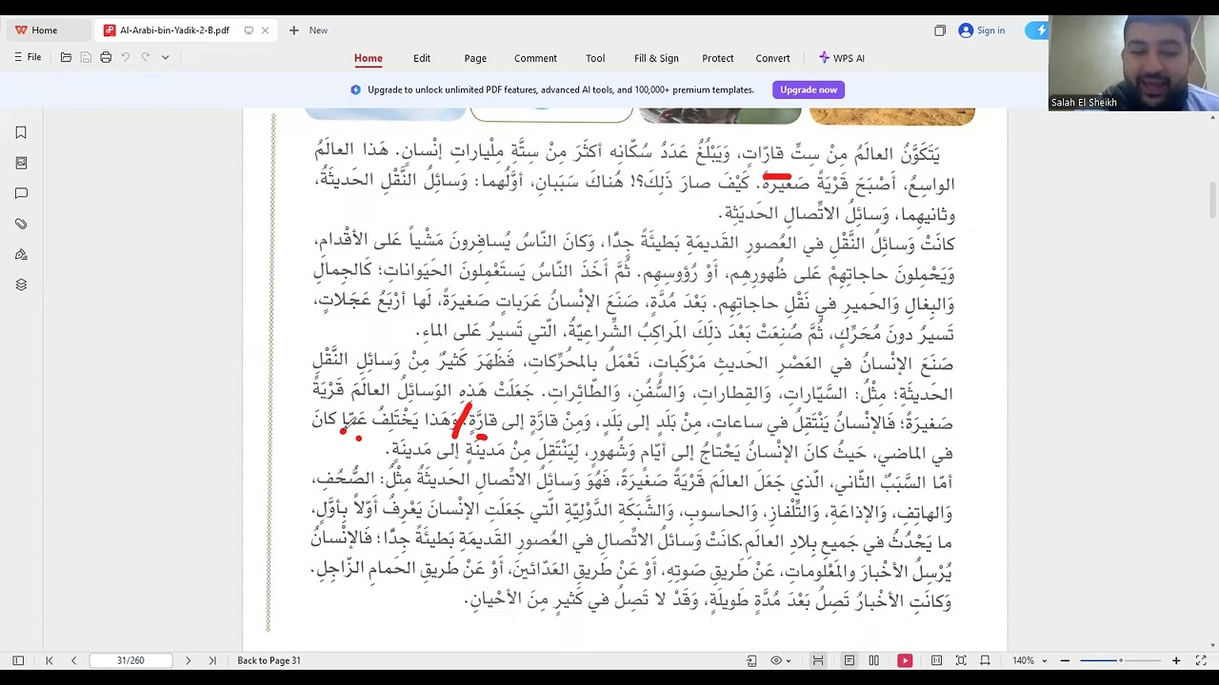
Task: Click the vertical scrollbar thumb
Action: click(1212, 201)
